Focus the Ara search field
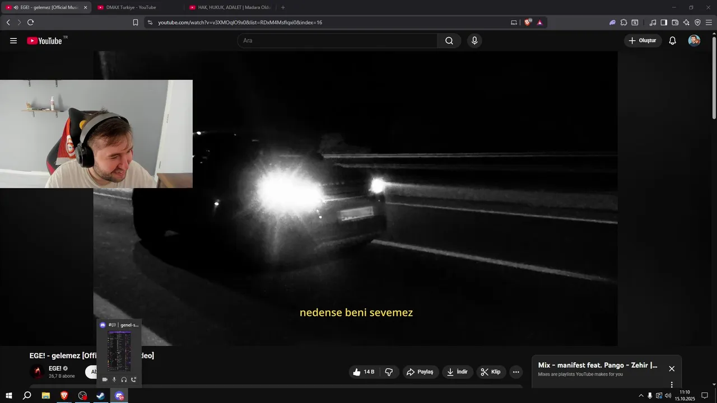This screenshot has height=403, width=717. pyautogui.click(x=337, y=41)
